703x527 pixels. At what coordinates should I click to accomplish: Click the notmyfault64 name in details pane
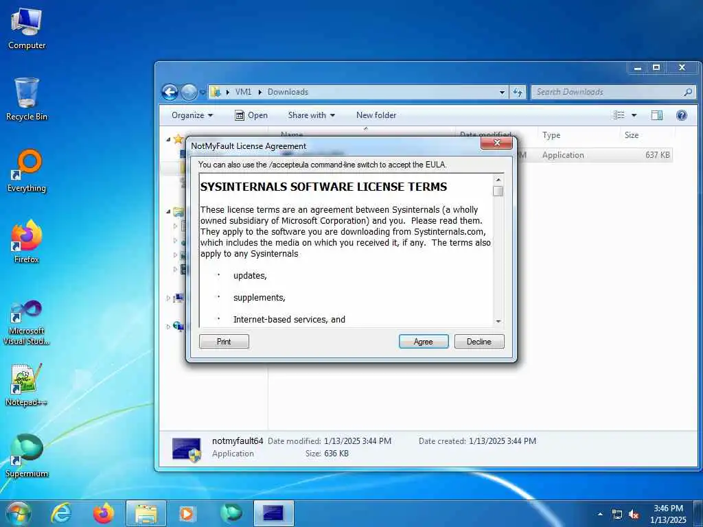238,441
